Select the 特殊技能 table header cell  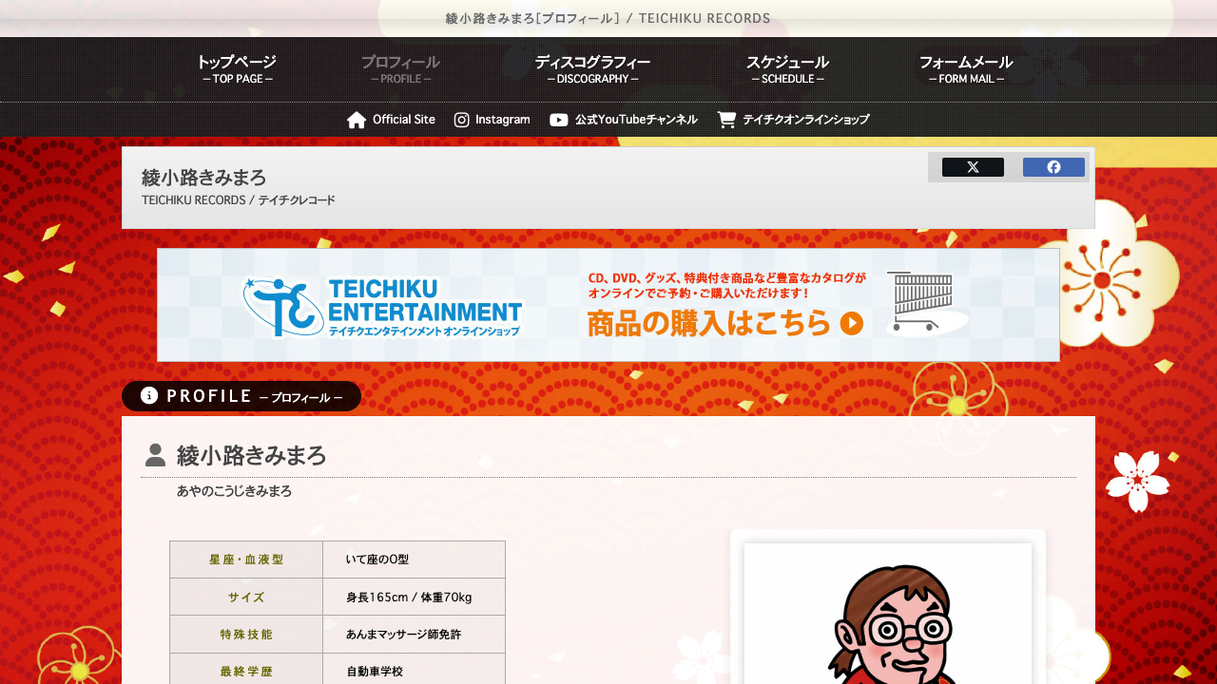[x=246, y=634]
